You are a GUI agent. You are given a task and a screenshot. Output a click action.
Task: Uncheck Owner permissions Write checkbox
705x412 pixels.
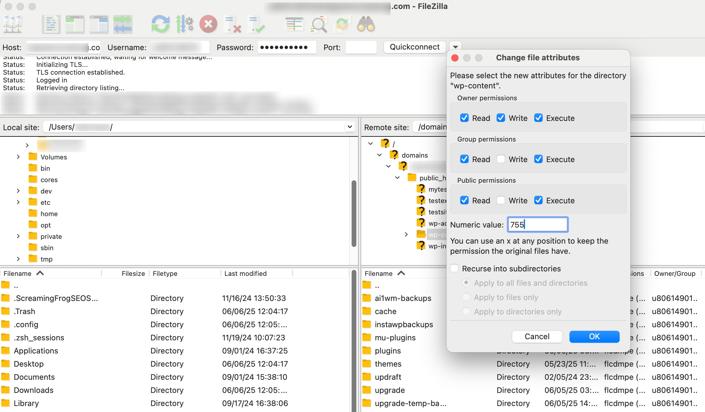tap(501, 118)
